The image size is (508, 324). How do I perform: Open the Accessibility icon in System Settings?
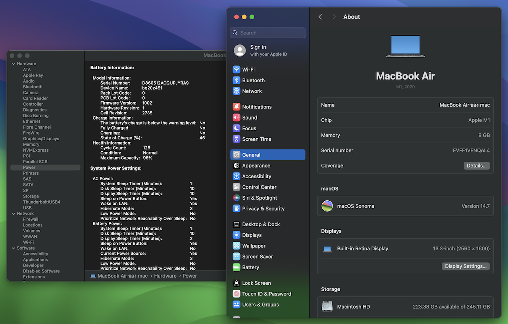237,176
